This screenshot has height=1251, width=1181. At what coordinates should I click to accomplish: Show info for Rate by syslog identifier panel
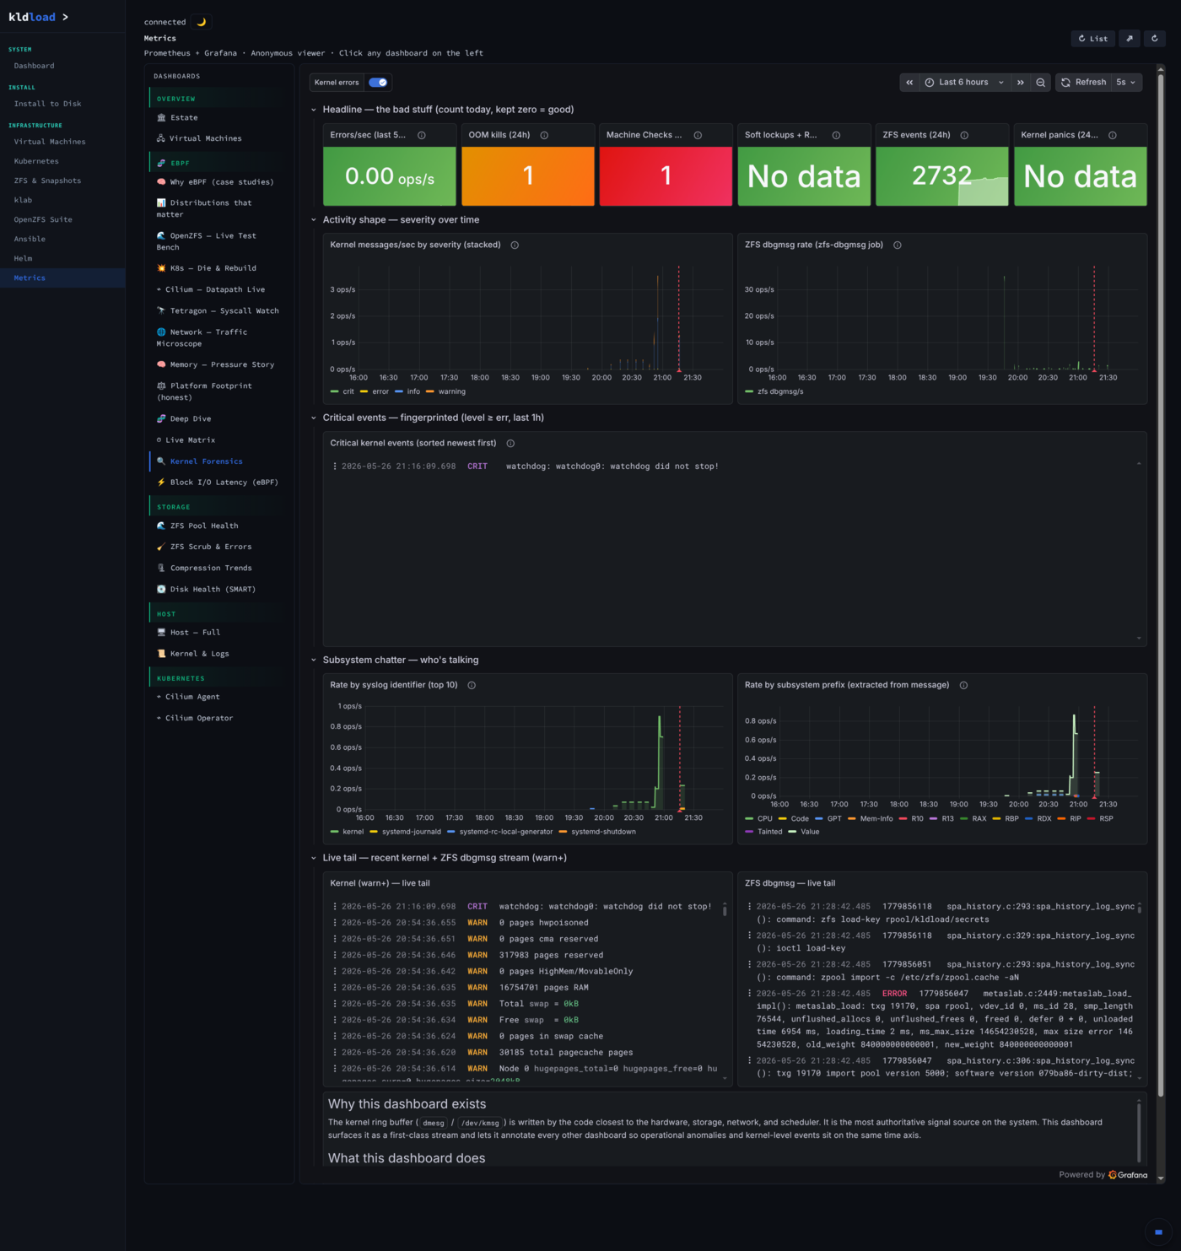click(x=472, y=686)
